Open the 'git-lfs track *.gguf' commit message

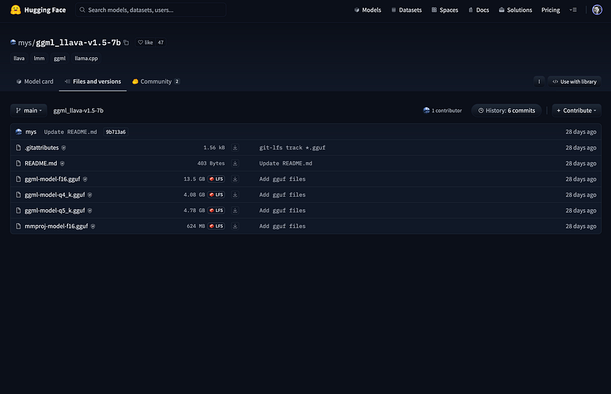pyautogui.click(x=293, y=148)
